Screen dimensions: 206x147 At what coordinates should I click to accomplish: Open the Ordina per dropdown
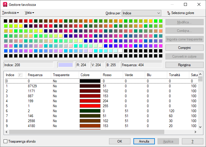coord(141,13)
